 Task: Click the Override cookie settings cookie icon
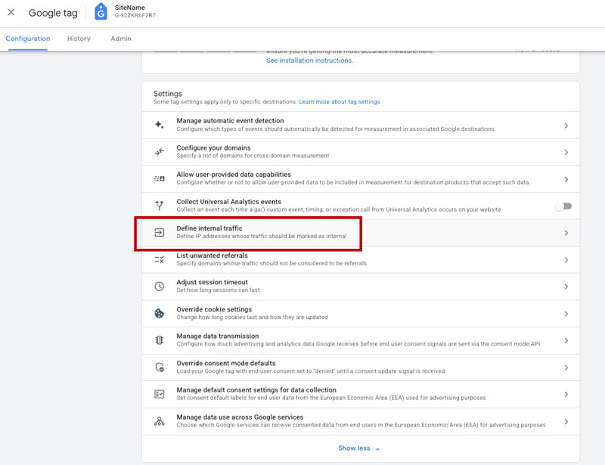pos(160,313)
